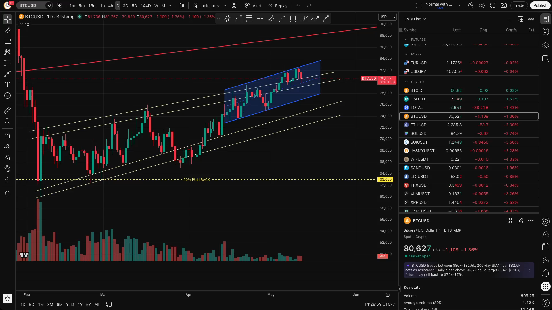Select the Measure ruler tool

[x=7, y=110]
